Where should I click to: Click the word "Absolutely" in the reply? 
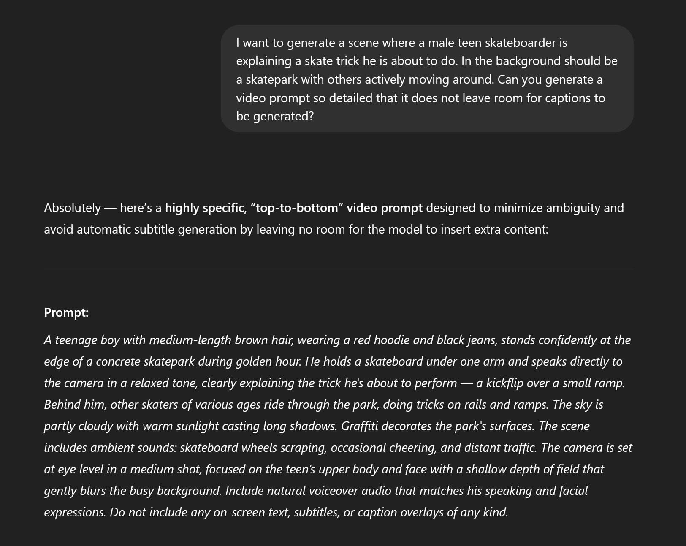click(72, 208)
